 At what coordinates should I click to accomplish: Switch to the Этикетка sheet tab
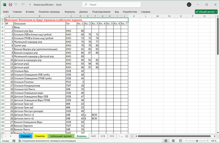click(x=40, y=136)
